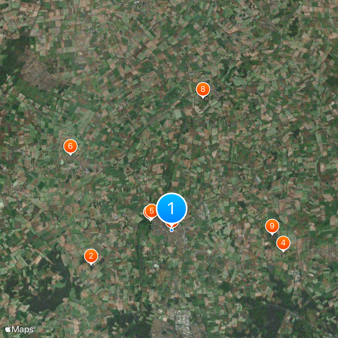Viewport: 338px width, 338px height.
Task: Click the orange pin peeking beneath pin 1
Action: click(172, 226)
